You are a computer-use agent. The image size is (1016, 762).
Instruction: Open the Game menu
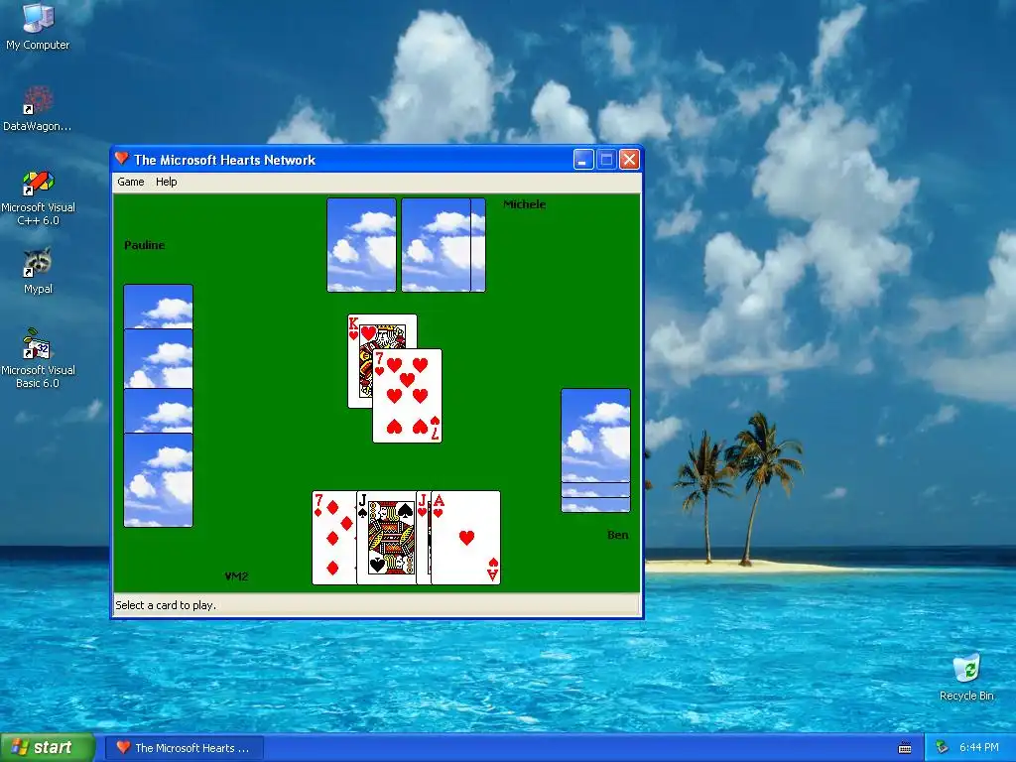(130, 183)
